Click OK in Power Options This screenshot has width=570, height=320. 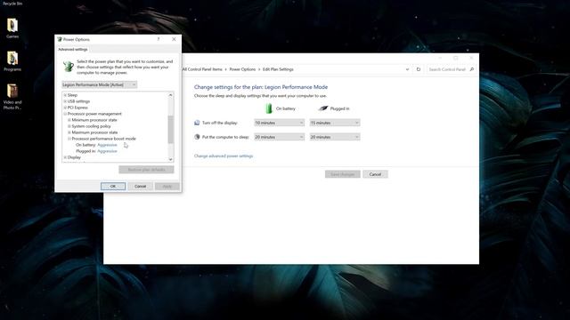pos(113,186)
